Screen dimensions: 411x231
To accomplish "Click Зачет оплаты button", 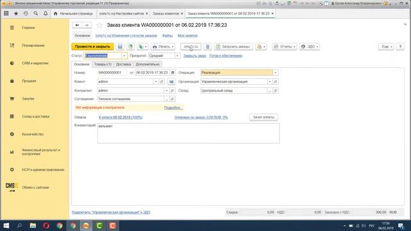I will click(263, 117).
